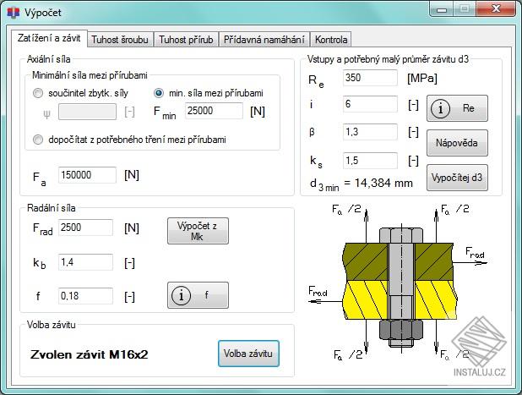522x395 pixels.
Task: Click the bolt joint diagram image
Action: click(x=398, y=282)
